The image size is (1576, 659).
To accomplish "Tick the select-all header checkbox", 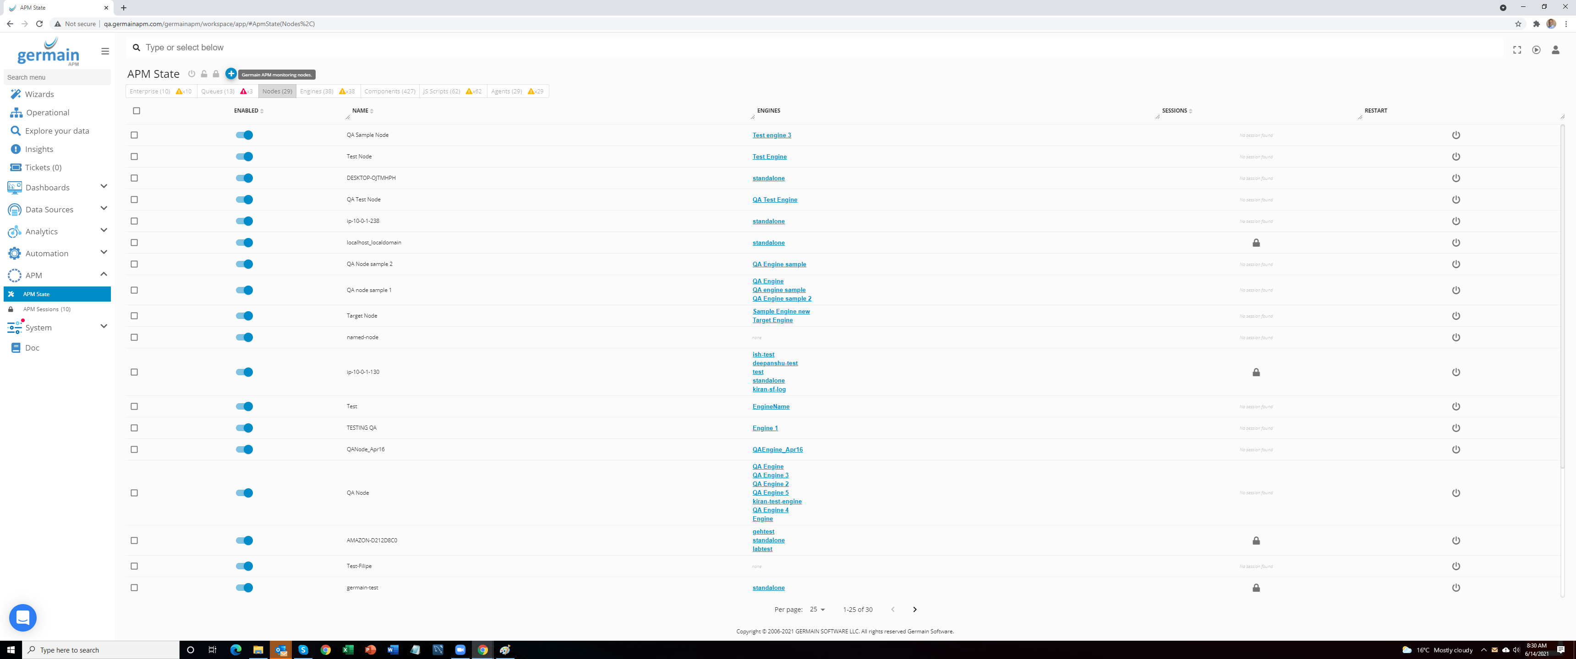I will point(137,111).
